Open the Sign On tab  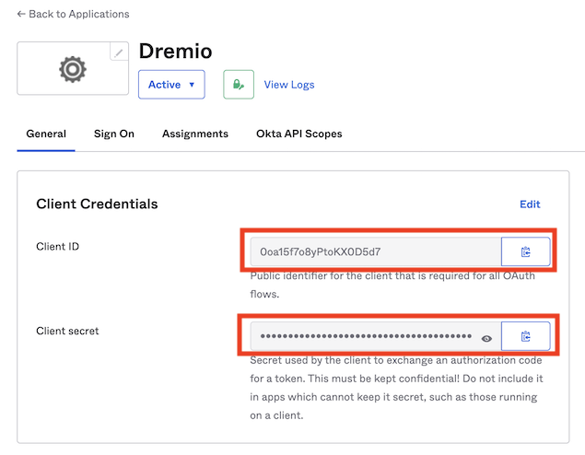tap(114, 134)
